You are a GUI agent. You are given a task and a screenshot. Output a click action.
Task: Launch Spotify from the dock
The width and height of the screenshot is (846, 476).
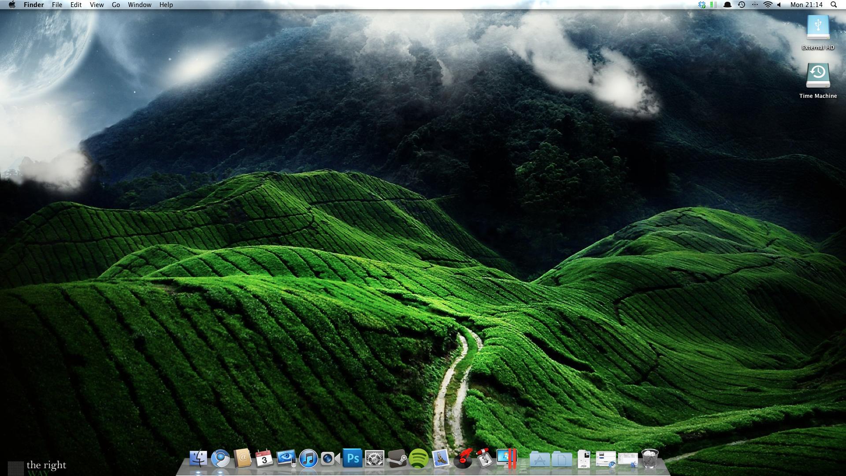coord(419,459)
